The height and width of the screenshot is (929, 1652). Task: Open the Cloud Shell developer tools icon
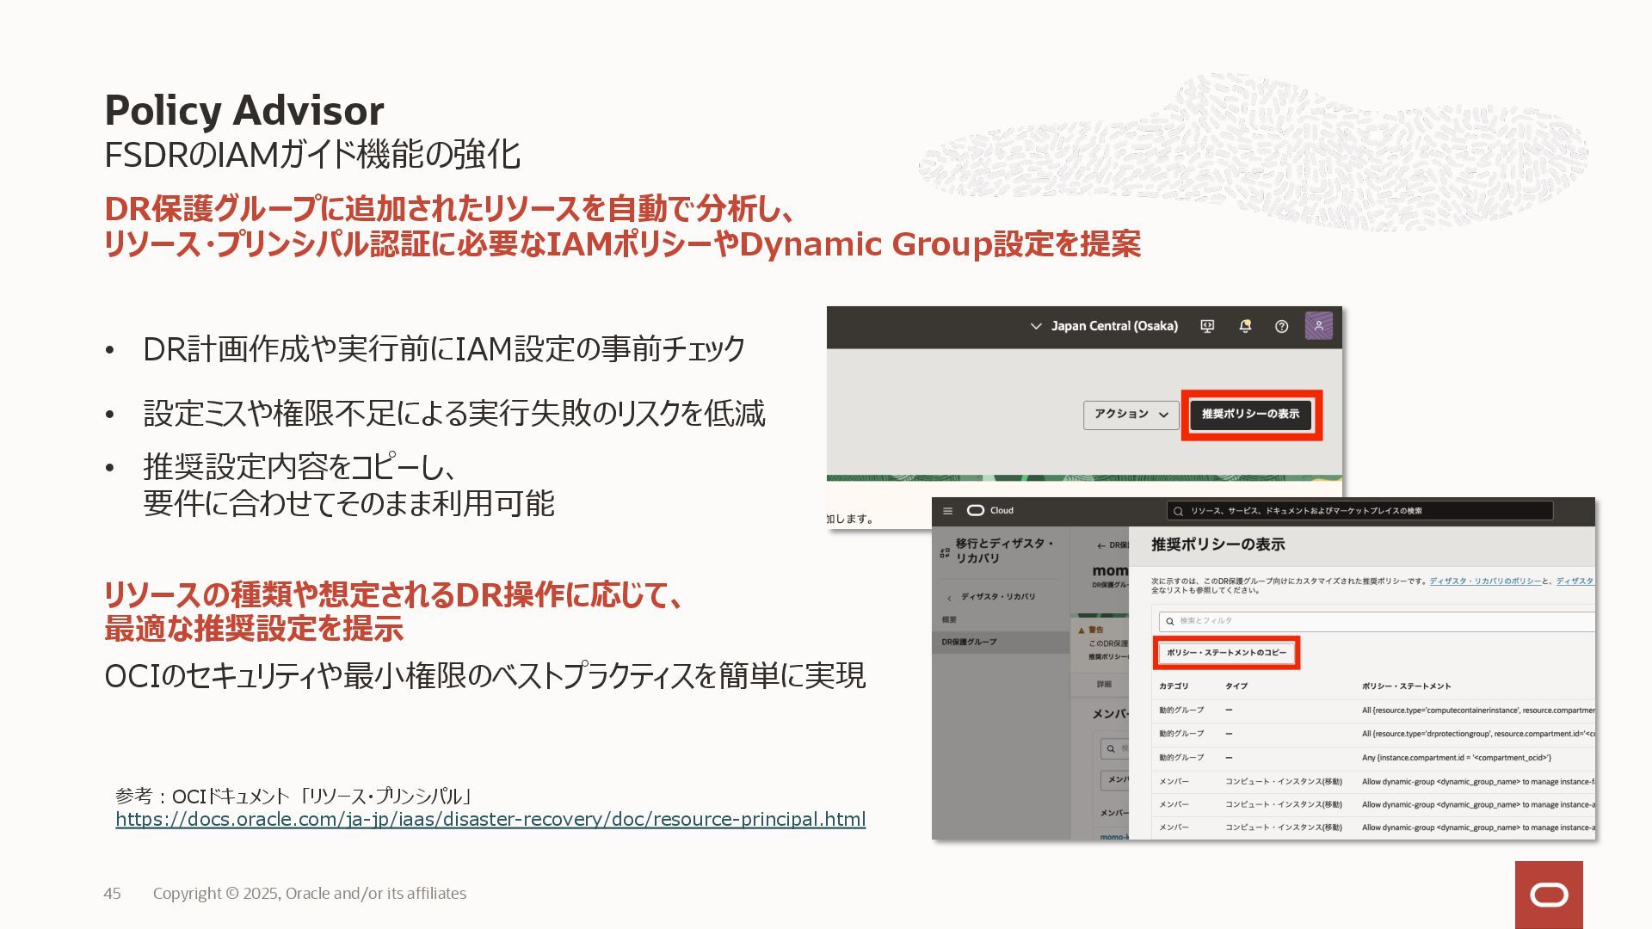1207,326
